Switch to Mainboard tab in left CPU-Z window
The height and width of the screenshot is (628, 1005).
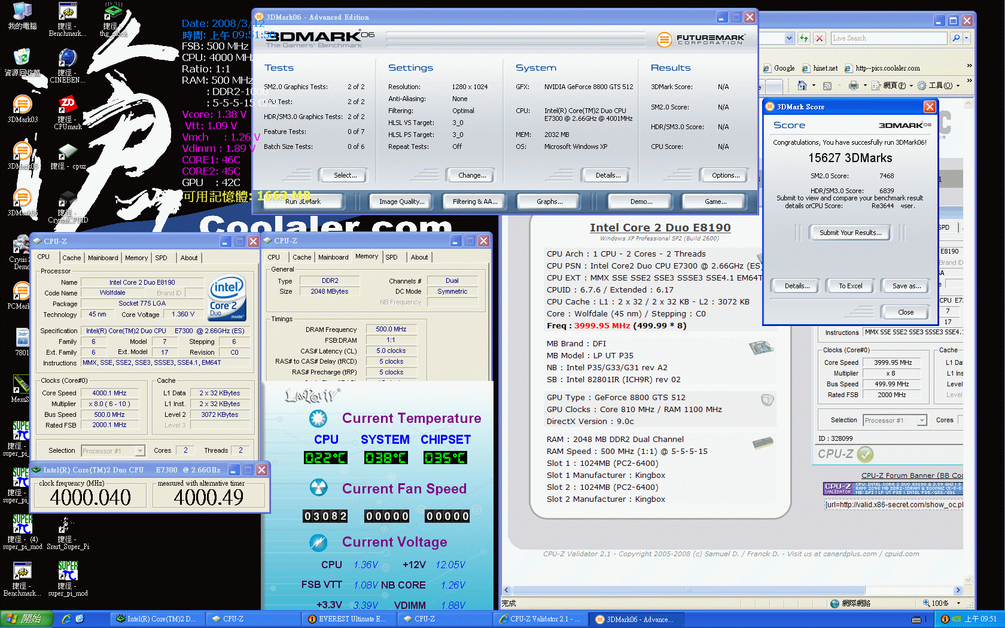(103, 258)
